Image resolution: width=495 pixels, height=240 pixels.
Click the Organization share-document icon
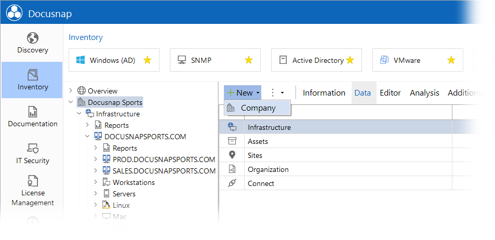pyautogui.click(x=232, y=169)
